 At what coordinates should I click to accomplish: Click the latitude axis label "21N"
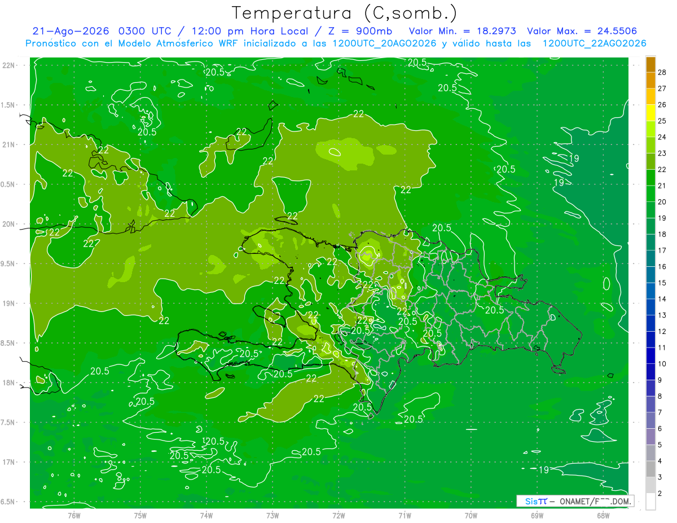point(10,144)
